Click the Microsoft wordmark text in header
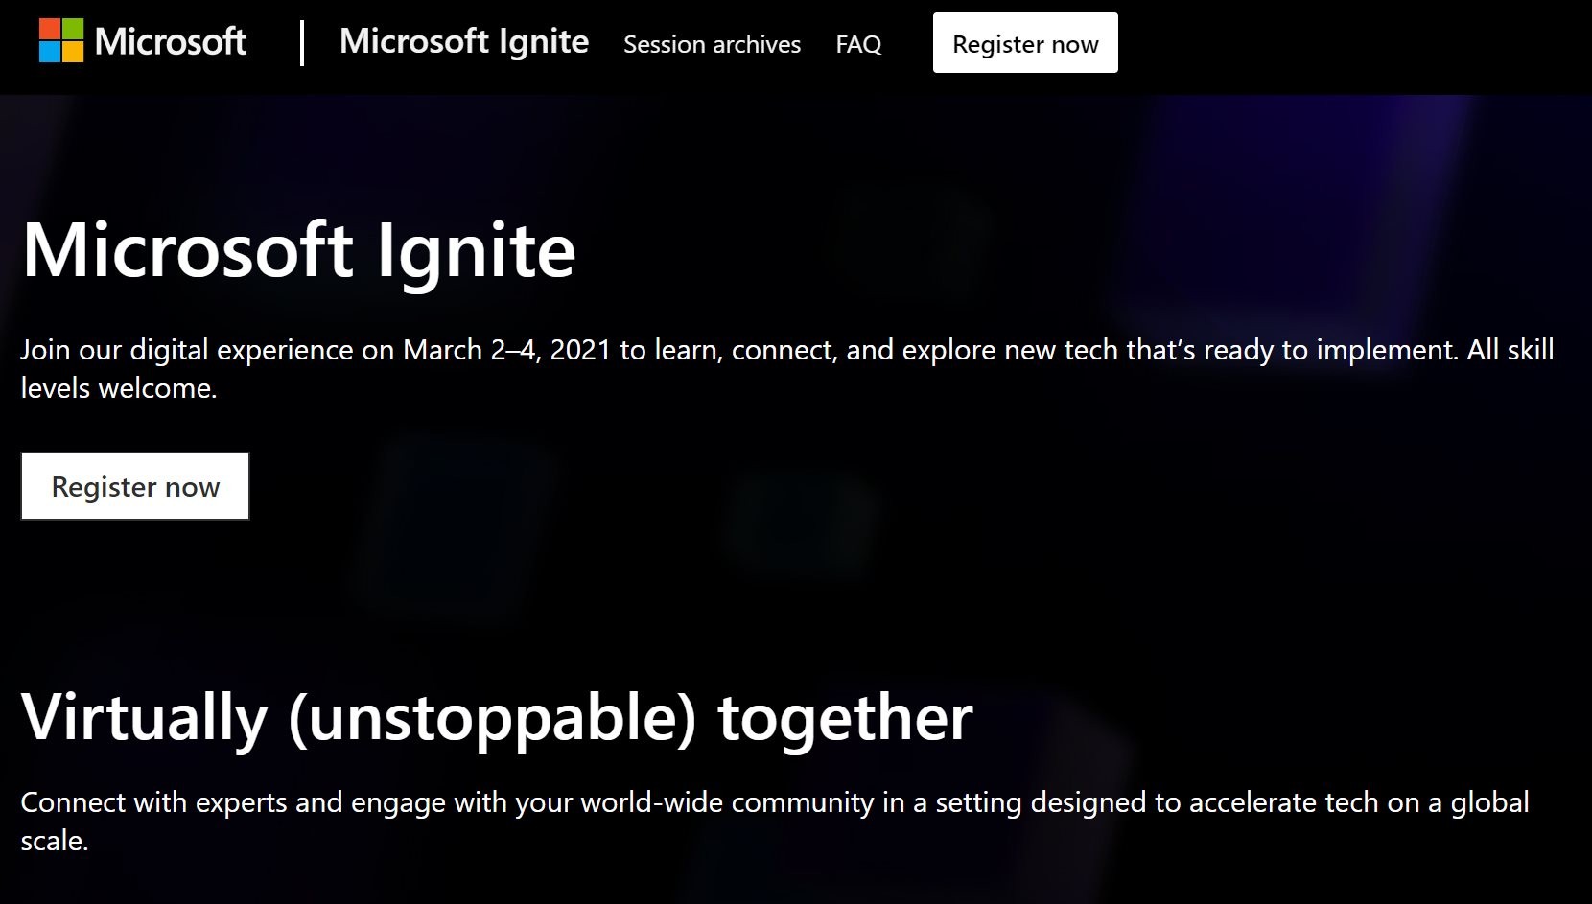Viewport: 1592px width, 904px height. [x=171, y=41]
